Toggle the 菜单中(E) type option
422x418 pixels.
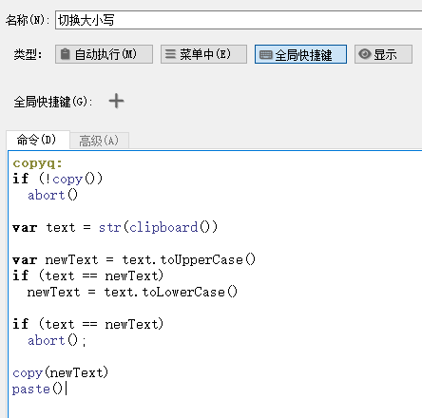point(203,54)
